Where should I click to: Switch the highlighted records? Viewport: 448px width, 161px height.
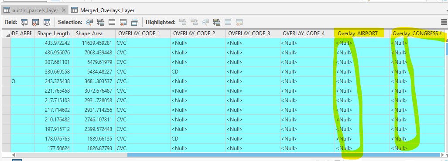[216, 22]
